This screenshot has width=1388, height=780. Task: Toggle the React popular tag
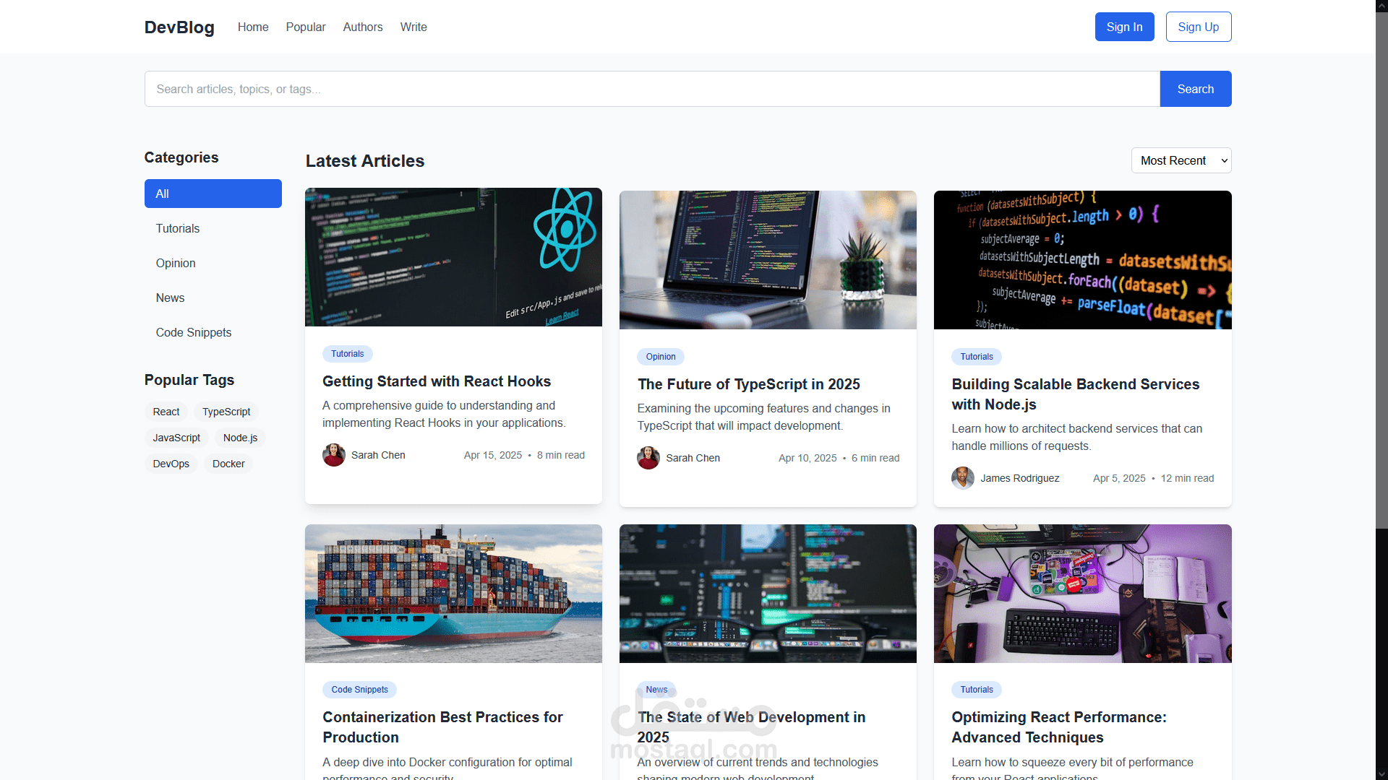[166, 412]
